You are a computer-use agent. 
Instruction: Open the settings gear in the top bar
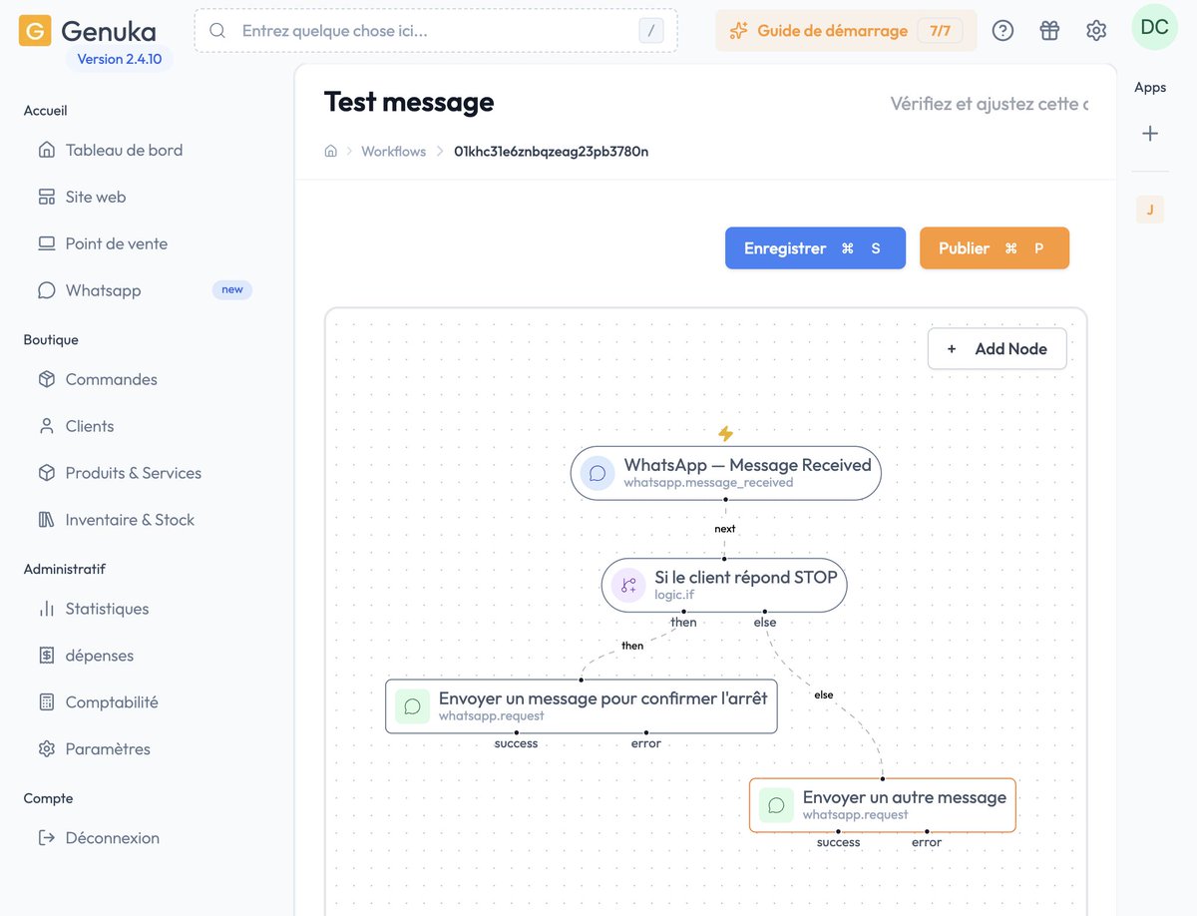pos(1096,30)
